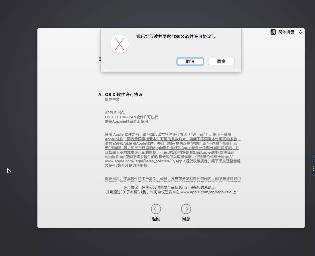This screenshot has height=256, width=315.
Task: Click the heading 'A. OS X 软件许可协议'
Action: point(120,94)
